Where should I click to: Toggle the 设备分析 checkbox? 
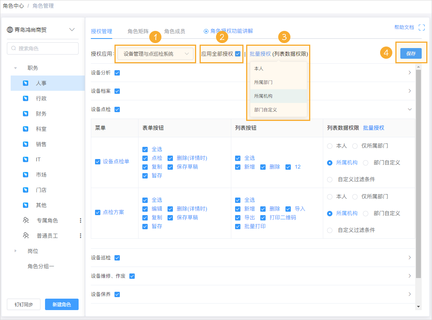[x=117, y=72]
